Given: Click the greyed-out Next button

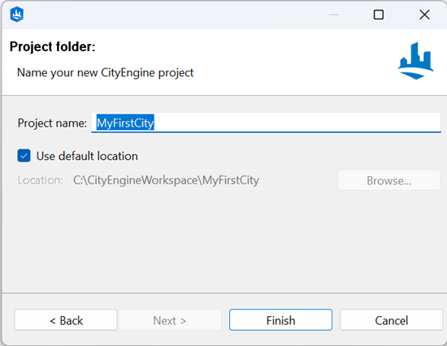Looking at the screenshot, I should pos(170,320).
